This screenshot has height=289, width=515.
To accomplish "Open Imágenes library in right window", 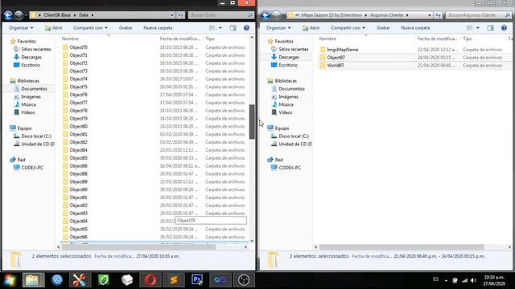I will click(288, 96).
